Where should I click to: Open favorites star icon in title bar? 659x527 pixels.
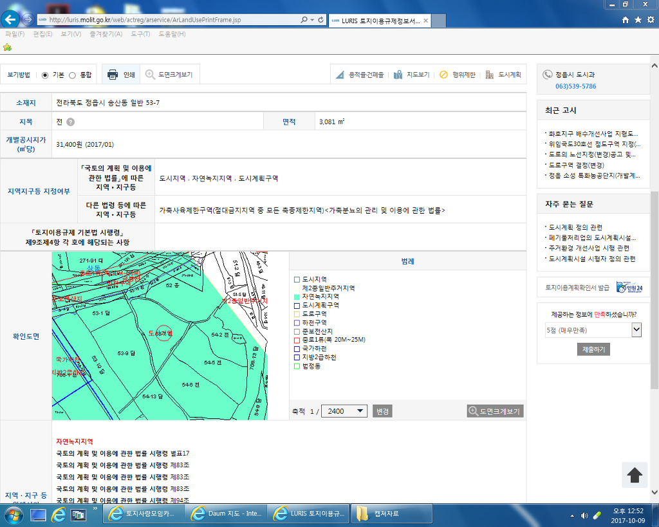point(638,20)
